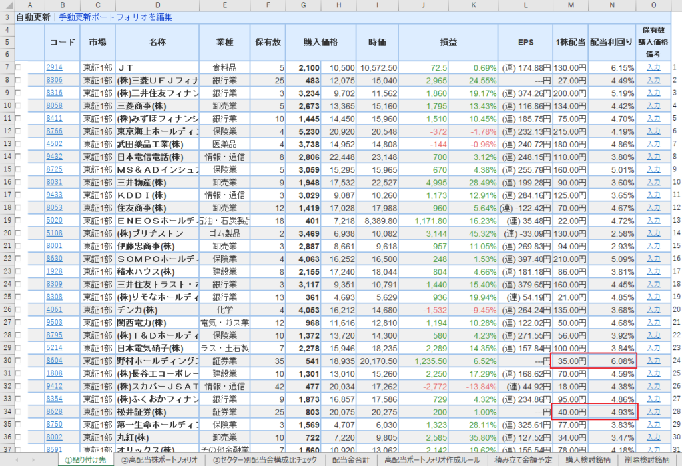Select the 6.08% dividend yield cell
Viewport: 682px width, 466px height.
pyautogui.click(x=611, y=361)
